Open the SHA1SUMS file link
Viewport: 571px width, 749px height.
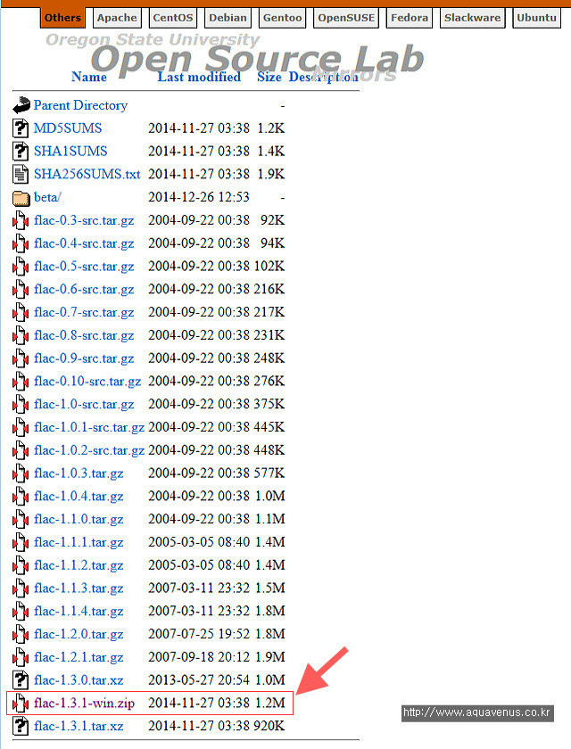click(70, 151)
